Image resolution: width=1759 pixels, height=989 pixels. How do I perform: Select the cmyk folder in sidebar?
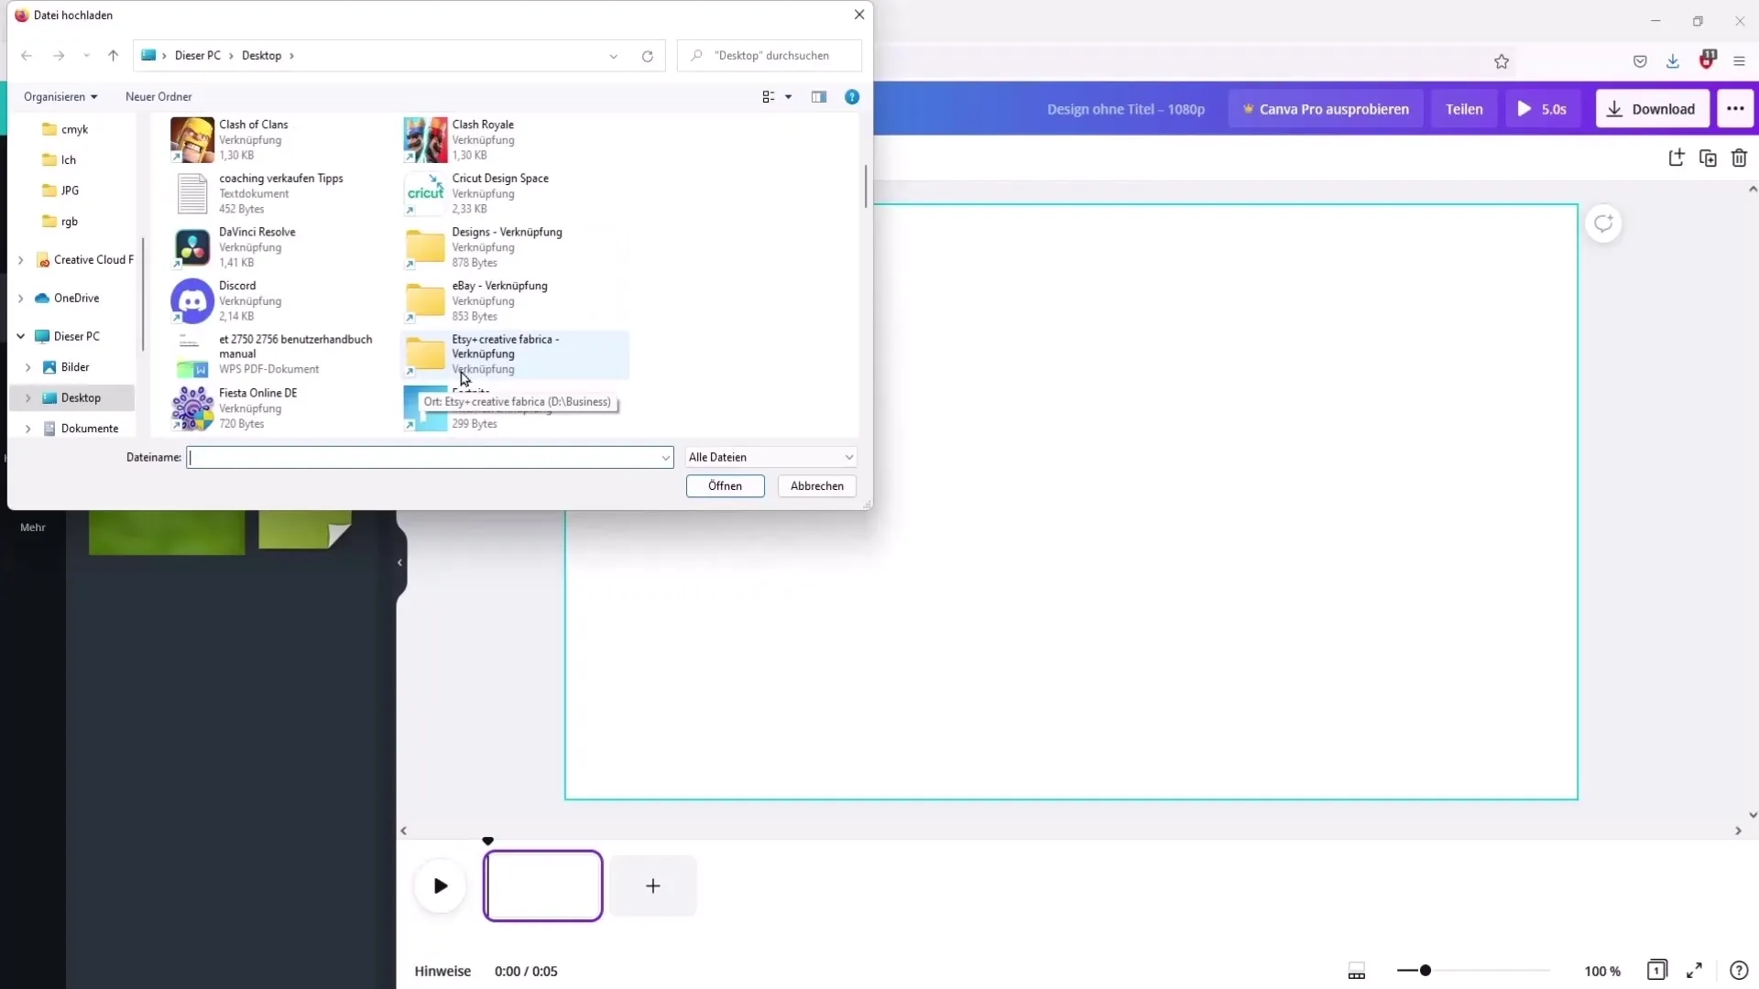pyautogui.click(x=73, y=130)
